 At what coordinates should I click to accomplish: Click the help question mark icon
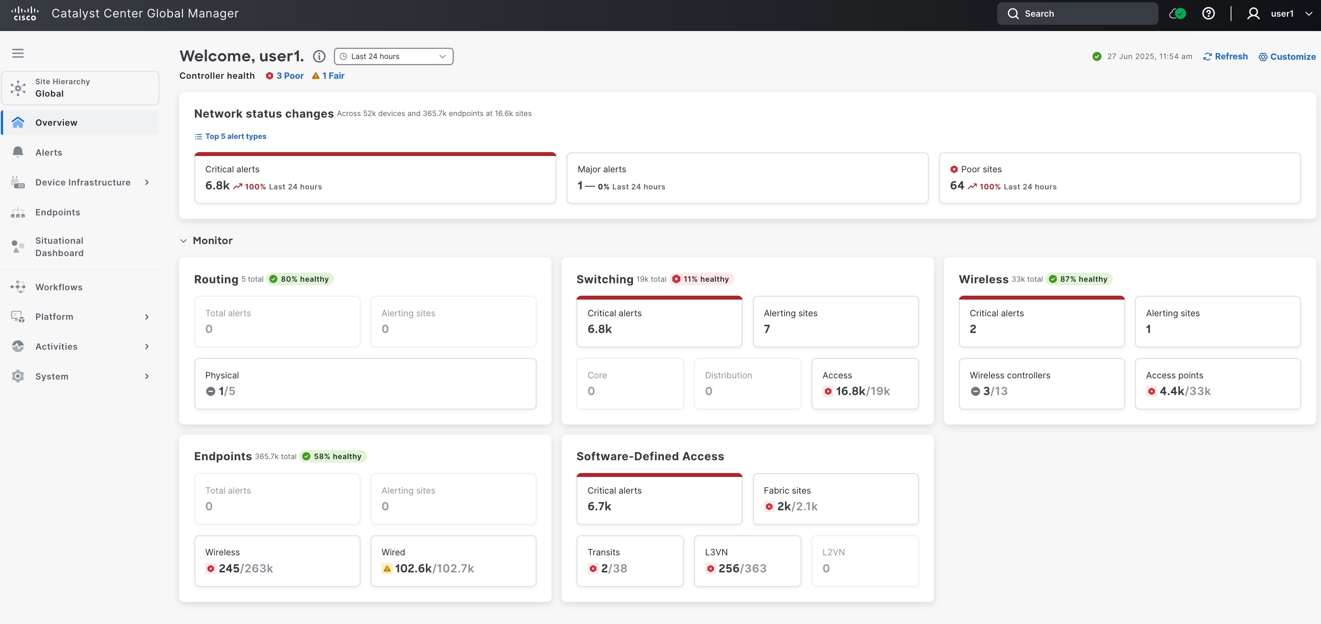pyautogui.click(x=1208, y=14)
